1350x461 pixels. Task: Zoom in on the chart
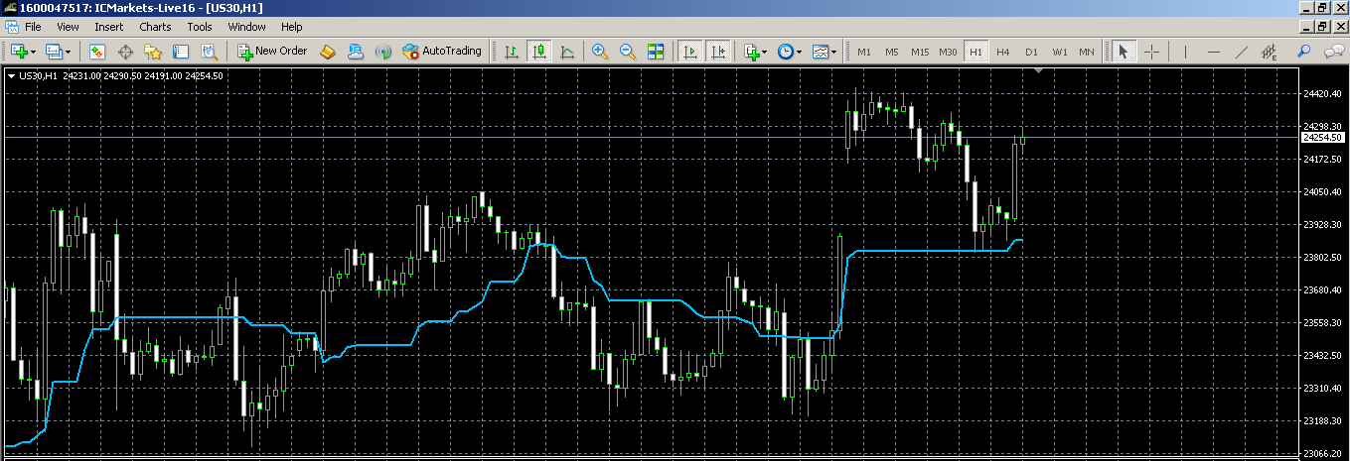click(x=599, y=51)
